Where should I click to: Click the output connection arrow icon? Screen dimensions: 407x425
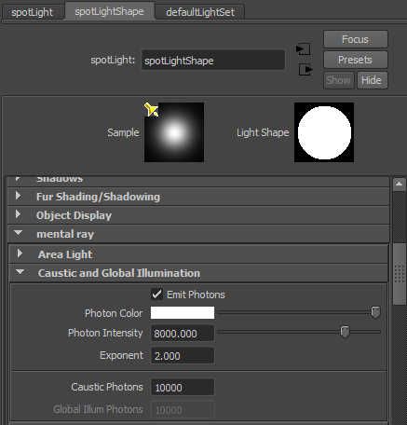[305, 69]
